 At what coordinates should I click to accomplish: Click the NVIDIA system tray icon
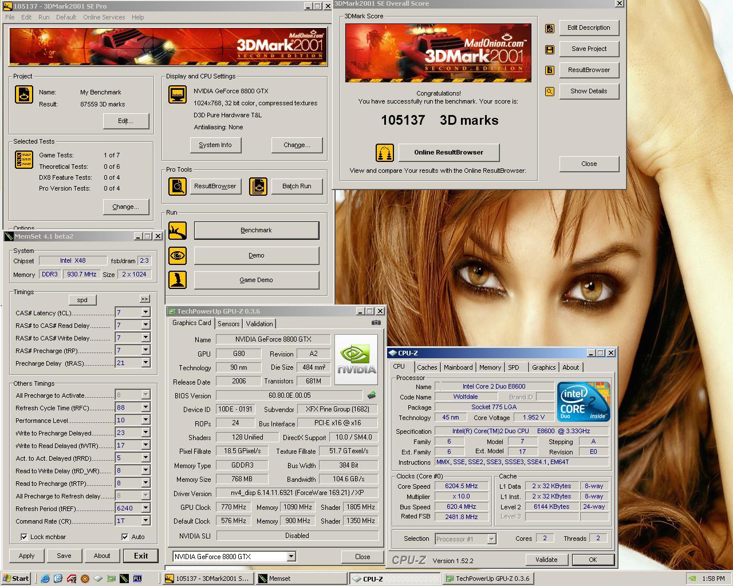point(692,579)
